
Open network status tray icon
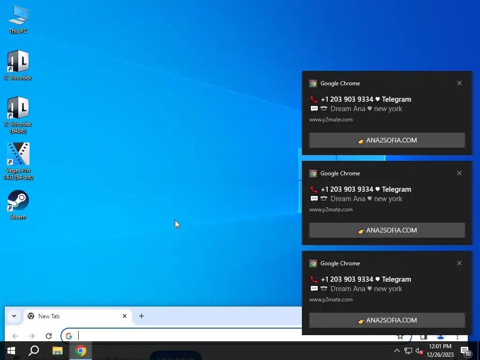click(x=408, y=351)
